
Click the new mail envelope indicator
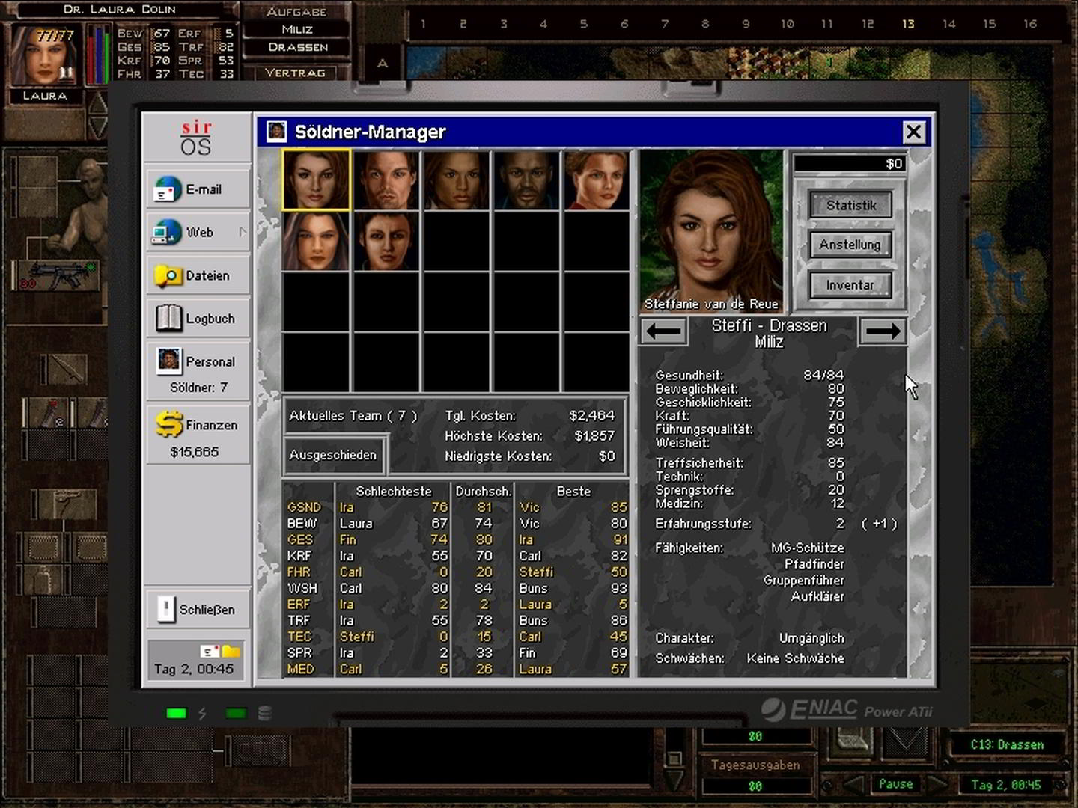(209, 651)
